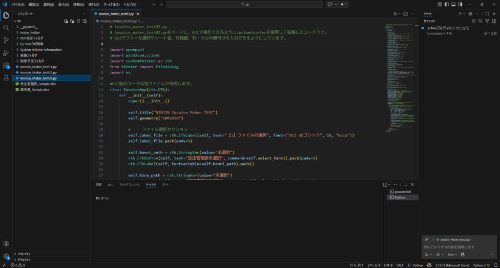Toggle the primary side bar layout button

[446, 4]
